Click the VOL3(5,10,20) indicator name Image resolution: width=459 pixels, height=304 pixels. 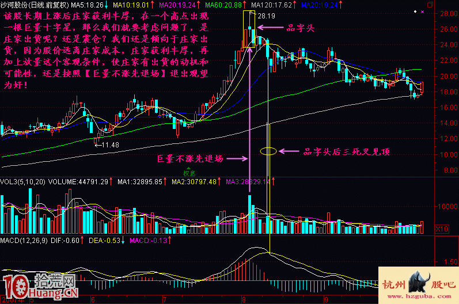(23, 182)
